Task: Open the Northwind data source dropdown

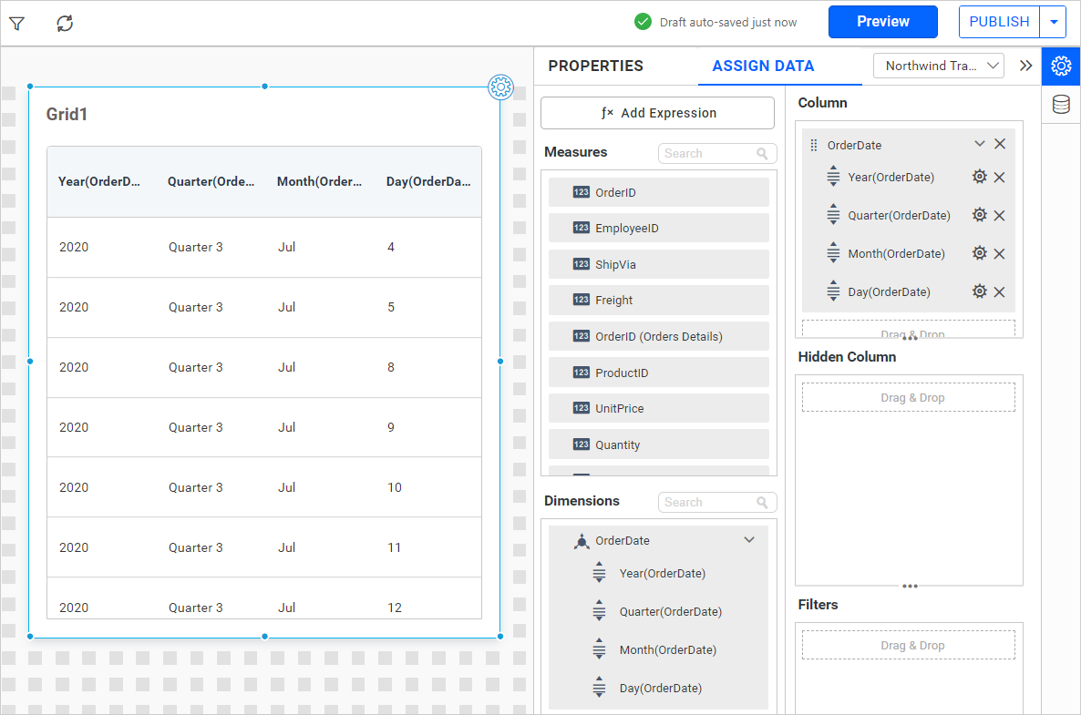Action: (938, 66)
